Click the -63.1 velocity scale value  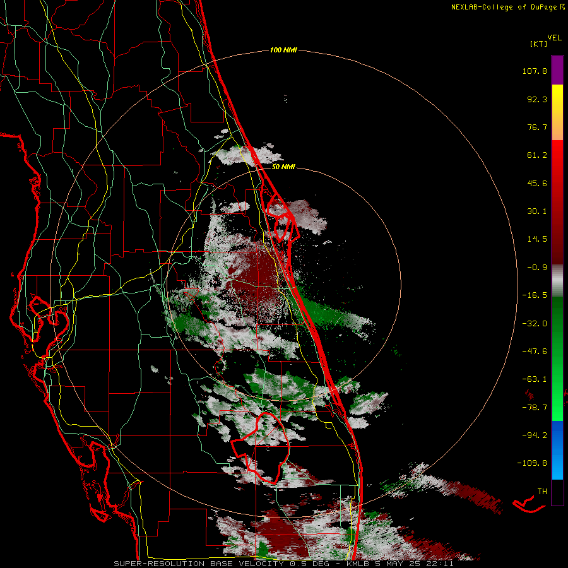pos(535,379)
